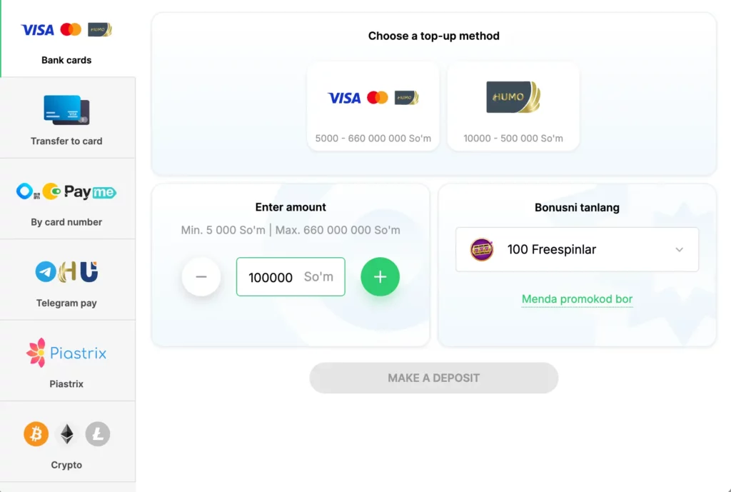731x492 pixels.
Task: Open the Bank cards tab
Action: tap(66, 39)
